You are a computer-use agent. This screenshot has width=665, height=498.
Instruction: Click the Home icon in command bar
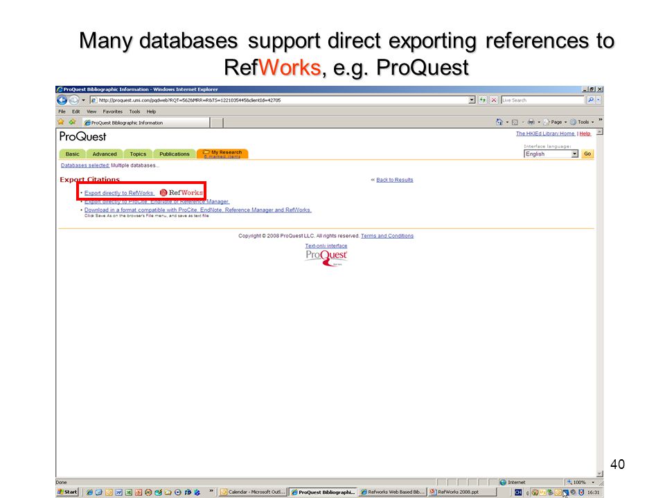point(499,122)
